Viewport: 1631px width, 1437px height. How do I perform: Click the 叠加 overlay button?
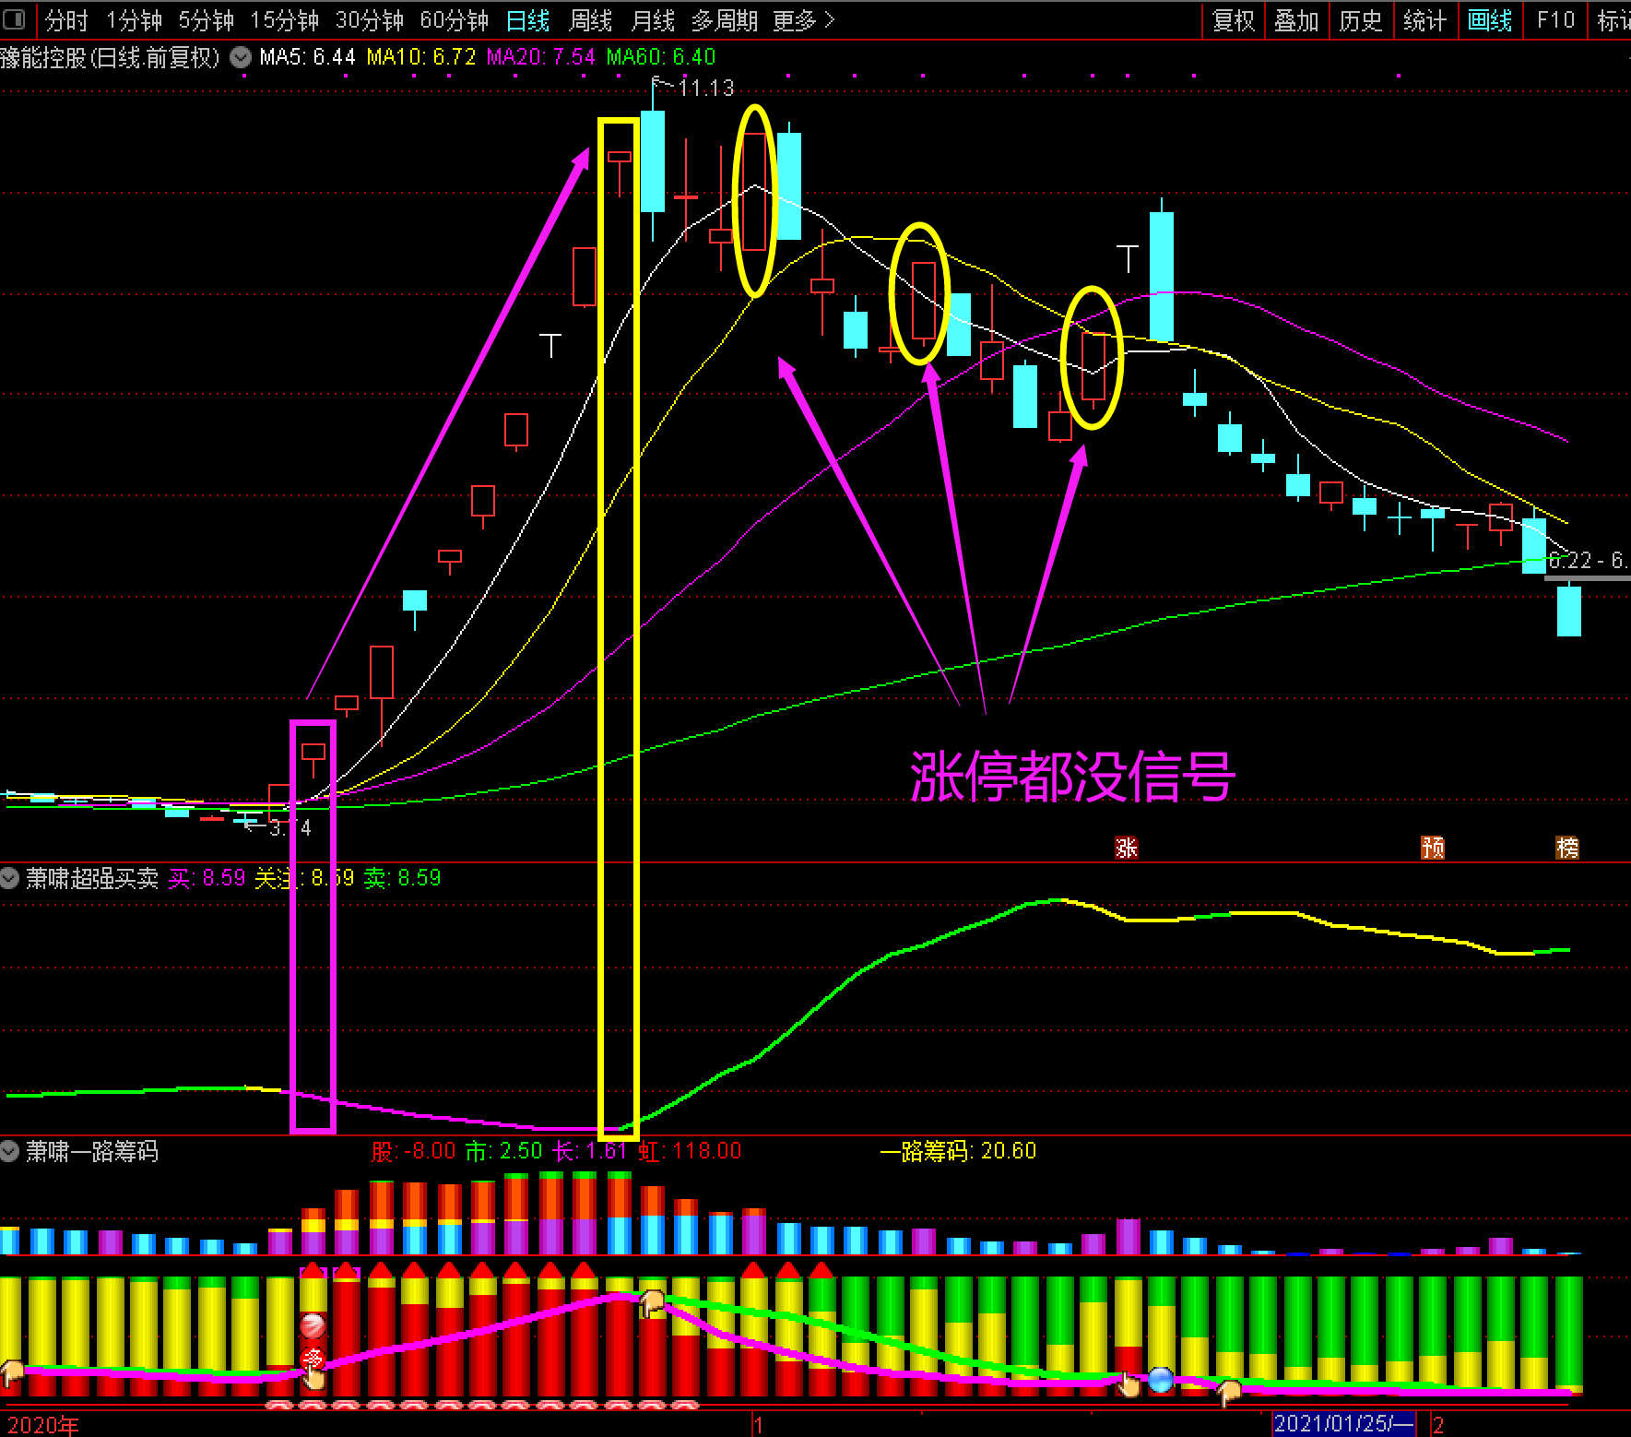pos(1296,20)
